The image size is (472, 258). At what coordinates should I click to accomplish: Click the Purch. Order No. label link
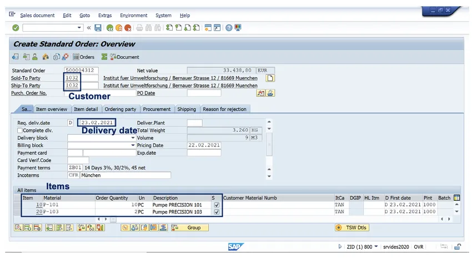[29, 93]
